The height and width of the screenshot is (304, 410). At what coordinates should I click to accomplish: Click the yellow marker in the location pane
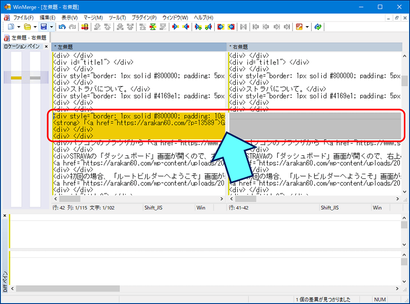pyautogui.click(x=16, y=78)
